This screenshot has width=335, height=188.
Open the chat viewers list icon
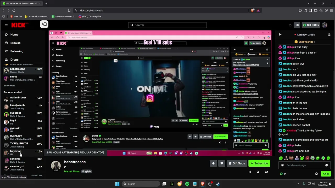(x=329, y=34)
